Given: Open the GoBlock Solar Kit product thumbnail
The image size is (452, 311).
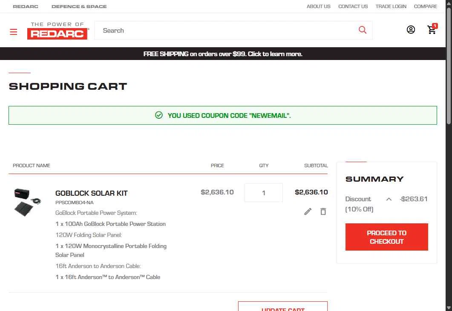Looking at the screenshot, I should point(28,202).
